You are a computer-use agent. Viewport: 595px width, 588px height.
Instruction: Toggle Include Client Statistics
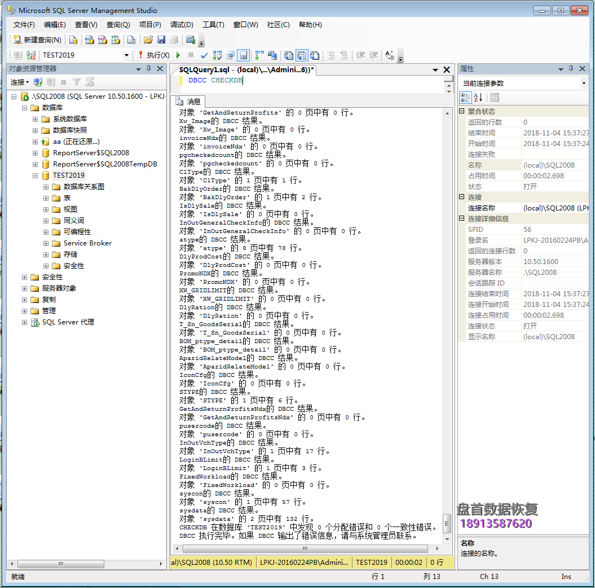pos(272,55)
